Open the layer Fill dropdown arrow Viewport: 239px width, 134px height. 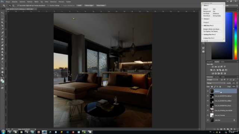coord(237,87)
